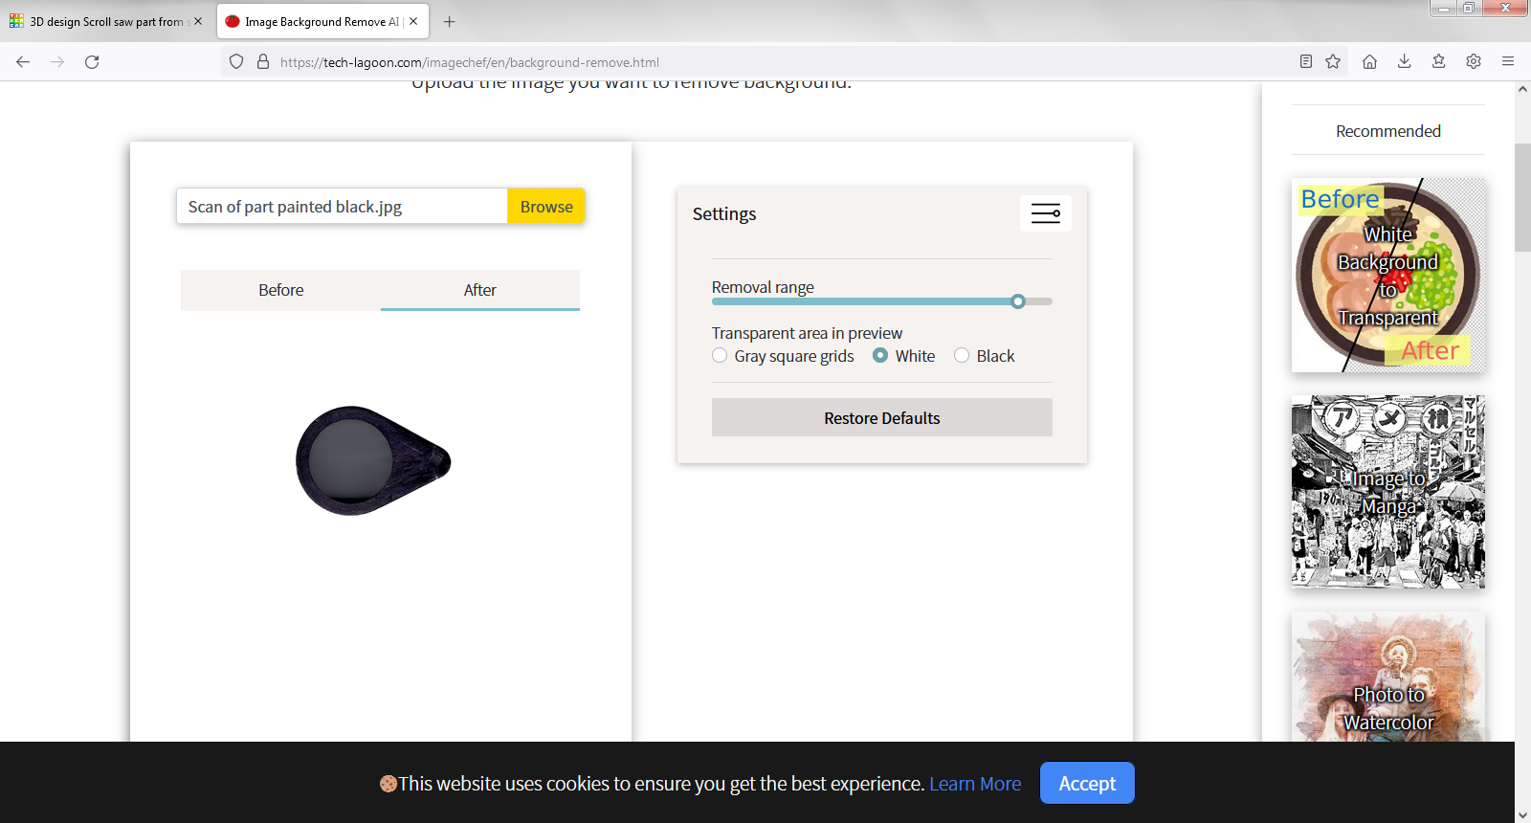
Task: Click the Transparent area in preview label
Action: [807, 333]
